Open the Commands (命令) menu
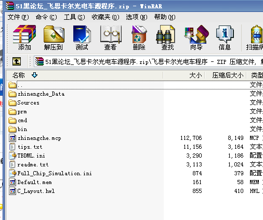 46,17
